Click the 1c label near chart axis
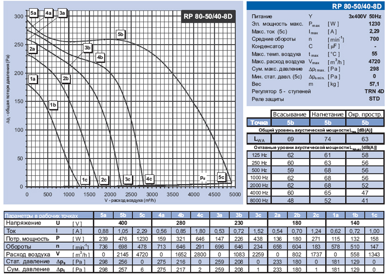Image resolution: width=386 pixels, height=275 pixels. [x=84, y=180]
